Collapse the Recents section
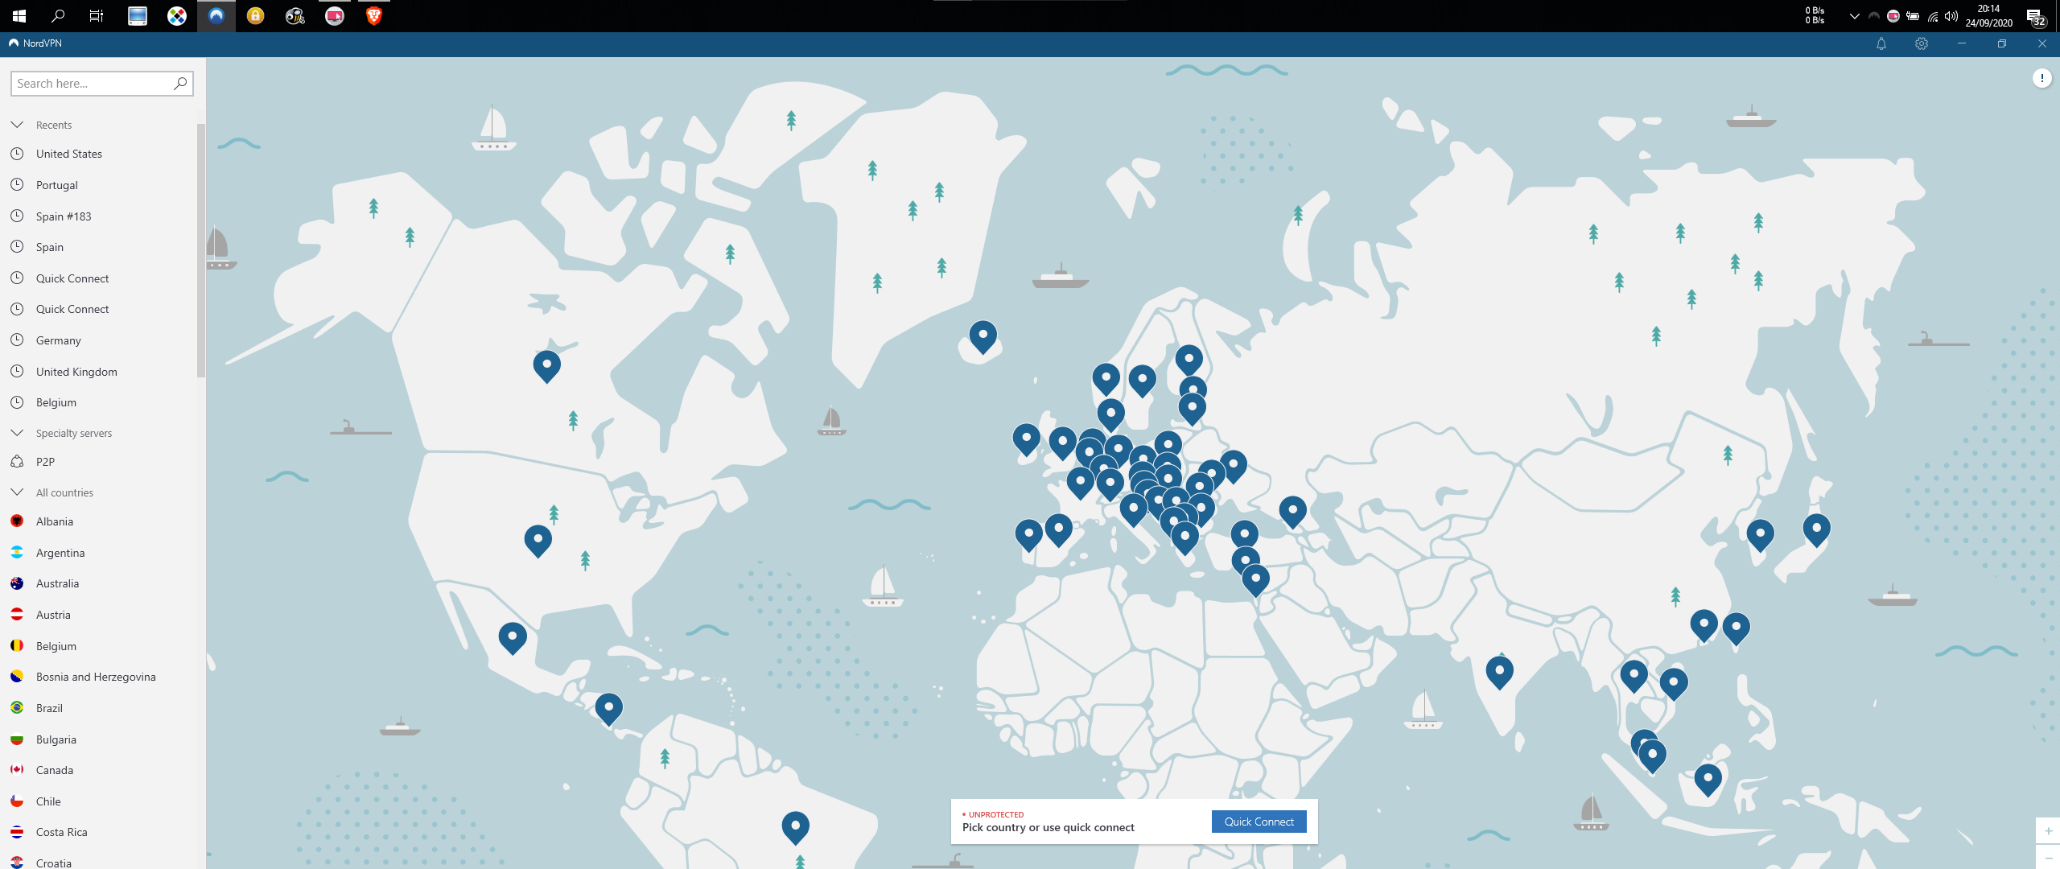Viewport: 2060px width, 869px height. 17,125
